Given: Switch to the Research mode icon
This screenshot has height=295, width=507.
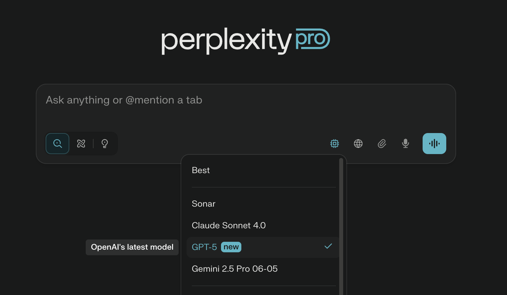Looking at the screenshot, I should (81, 144).
